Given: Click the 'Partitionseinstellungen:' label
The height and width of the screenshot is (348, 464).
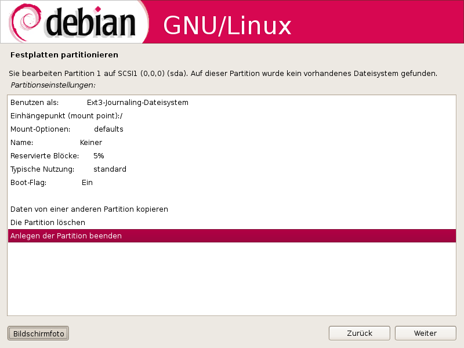Looking at the screenshot, I should pos(53,85).
